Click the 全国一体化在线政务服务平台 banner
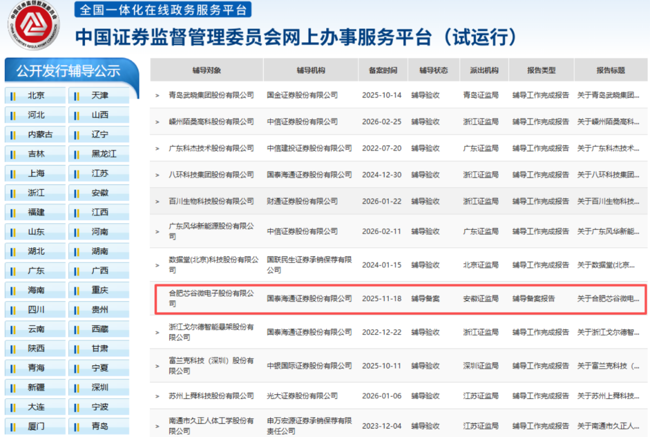Image resolution: width=650 pixels, height=437 pixels. click(x=163, y=9)
